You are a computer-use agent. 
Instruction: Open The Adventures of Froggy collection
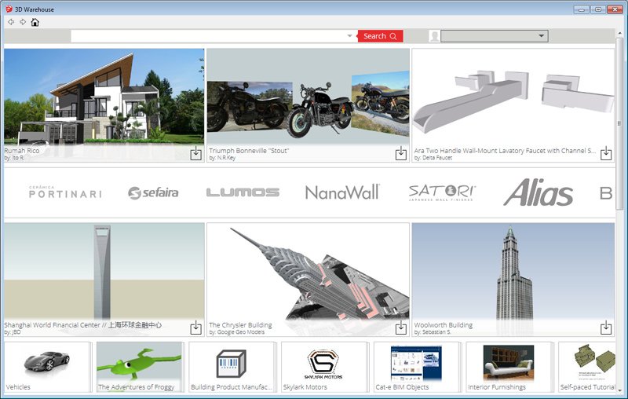coord(140,367)
